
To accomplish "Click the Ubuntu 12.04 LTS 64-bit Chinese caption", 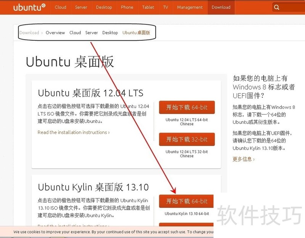I will (x=187, y=122).
